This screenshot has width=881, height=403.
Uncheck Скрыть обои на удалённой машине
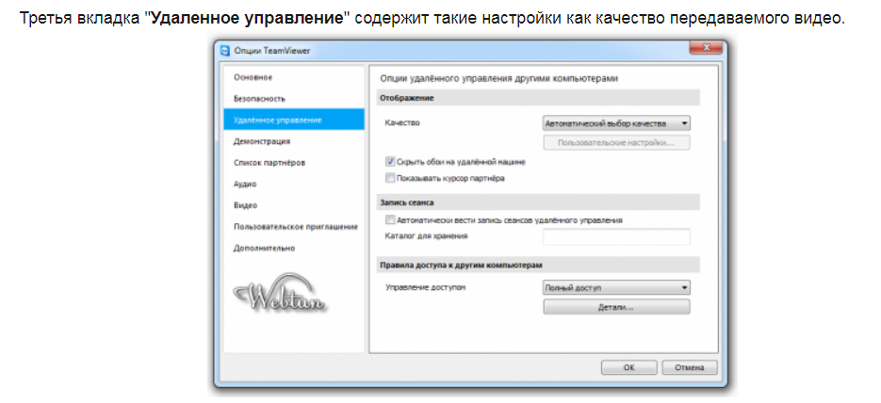click(390, 162)
